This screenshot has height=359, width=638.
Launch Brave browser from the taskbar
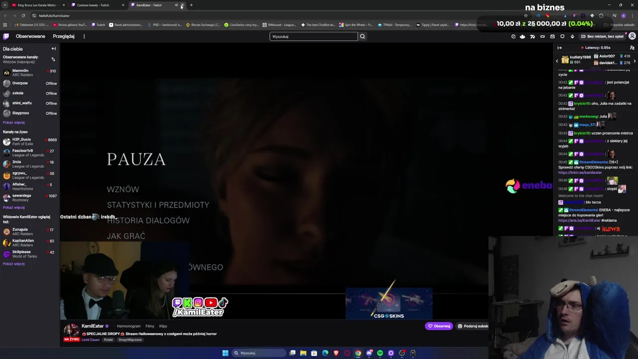(x=336, y=353)
